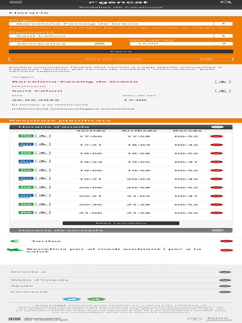Click wheelchair icon on 20:06 row
The height and width of the screenshot is (323, 242).
tap(43, 187)
